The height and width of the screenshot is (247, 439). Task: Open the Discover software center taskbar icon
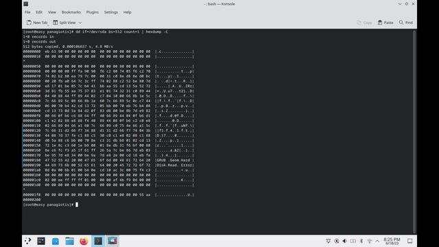point(56,241)
